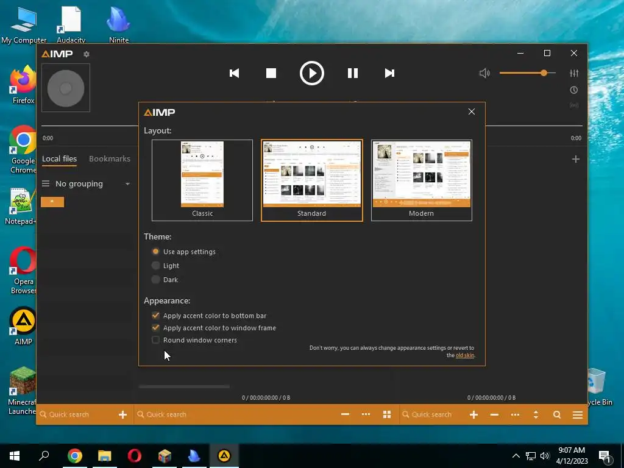Image resolution: width=624 pixels, height=468 pixels.
Task: Select the orange star filter item
Action: (52, 202)
